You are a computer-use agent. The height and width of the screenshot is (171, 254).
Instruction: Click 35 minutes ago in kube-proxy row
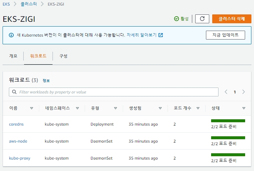pos(143,158)
